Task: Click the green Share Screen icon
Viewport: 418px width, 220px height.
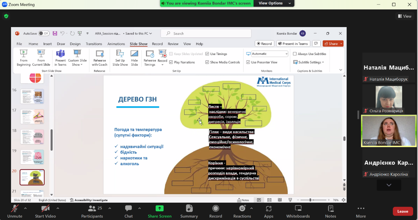Action: pos(159,208)
